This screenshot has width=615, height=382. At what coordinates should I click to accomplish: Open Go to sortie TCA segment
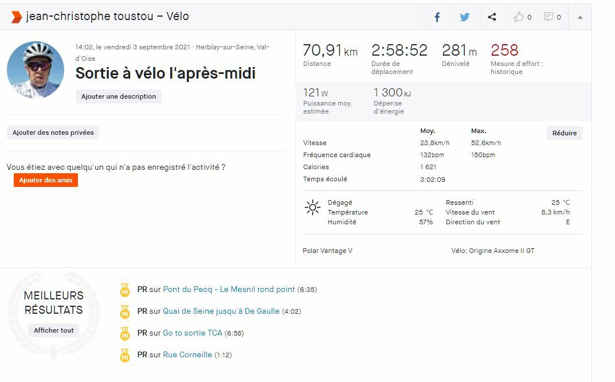(x=193, y=333)
